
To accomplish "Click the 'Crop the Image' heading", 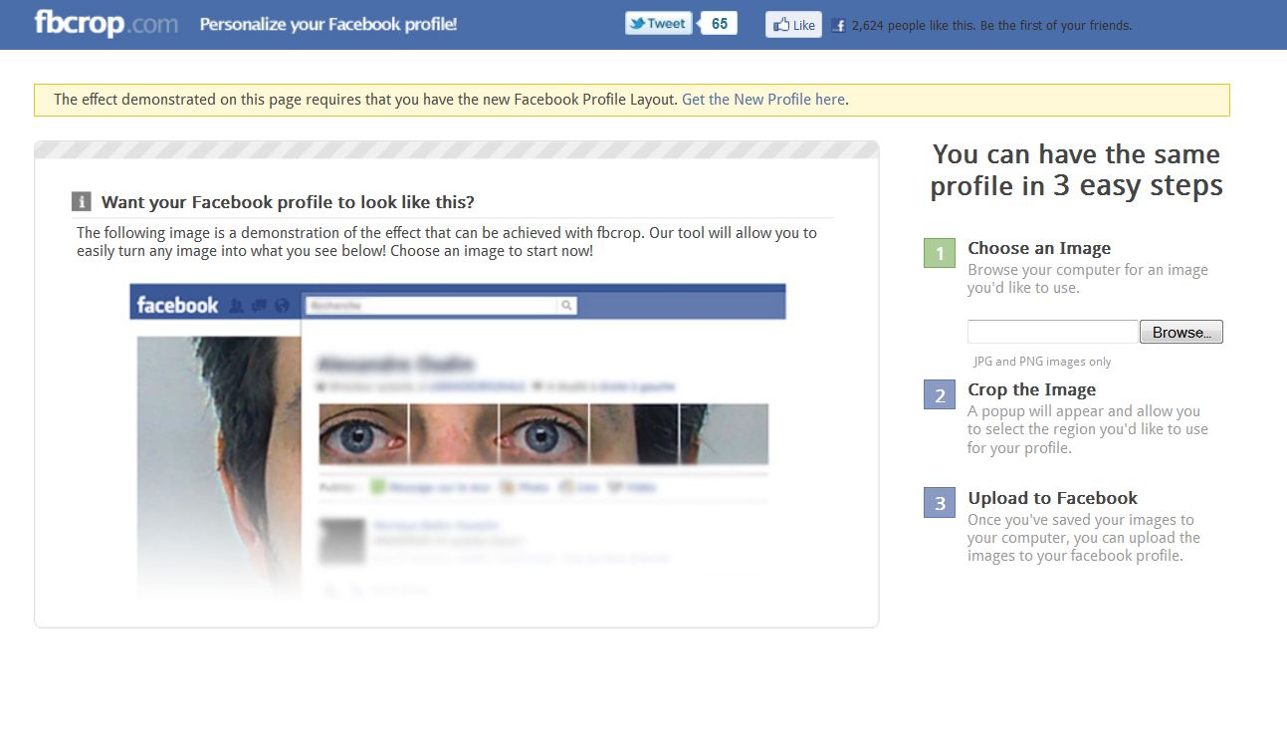I will pos(1031,389).
